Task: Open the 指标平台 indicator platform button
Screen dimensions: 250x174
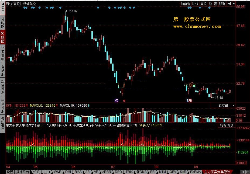Action: coord(22,172)
